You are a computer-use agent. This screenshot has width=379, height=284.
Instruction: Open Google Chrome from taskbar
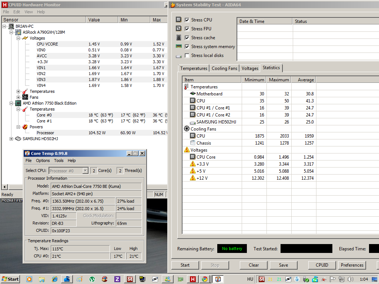(205, 279)
